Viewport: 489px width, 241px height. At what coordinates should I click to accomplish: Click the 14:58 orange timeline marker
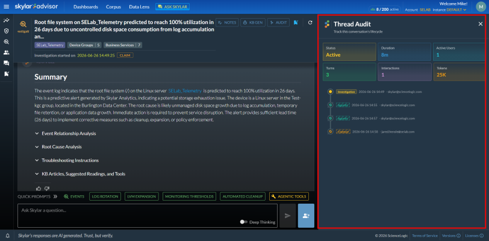(x=330, y=132)
